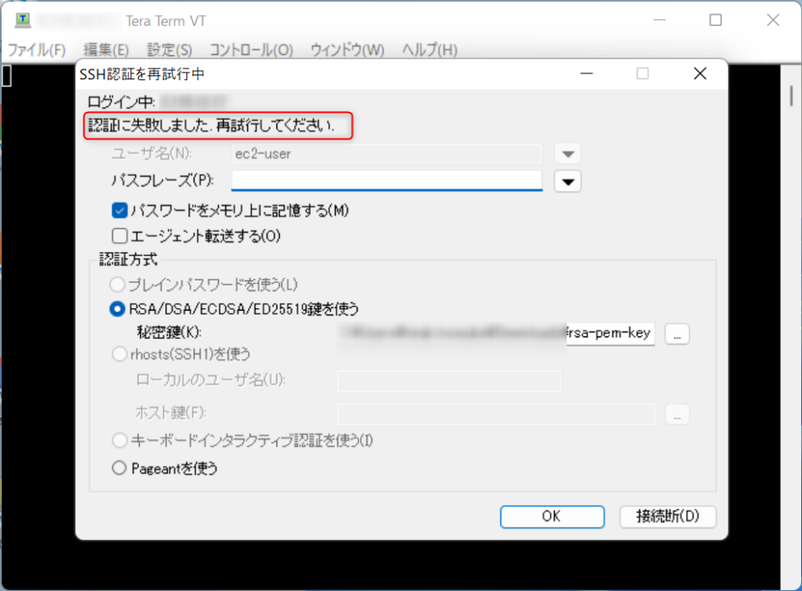Switch authentication to Pageantを使う
The width and height of the screenshot is (802, 591).
point(119,468)
